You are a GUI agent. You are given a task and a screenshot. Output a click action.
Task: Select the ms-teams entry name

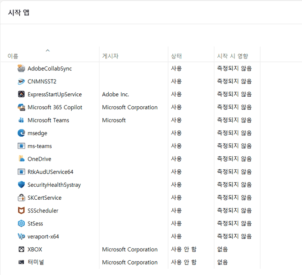point(40,146)
